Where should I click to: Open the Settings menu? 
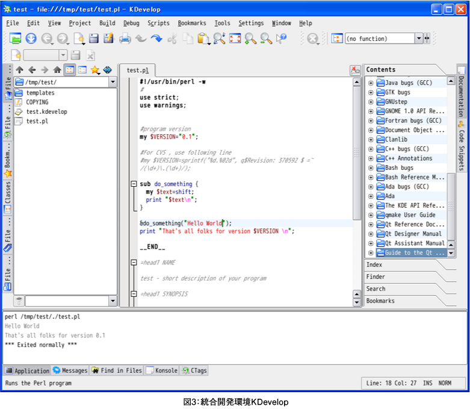[x=251, y=23]
